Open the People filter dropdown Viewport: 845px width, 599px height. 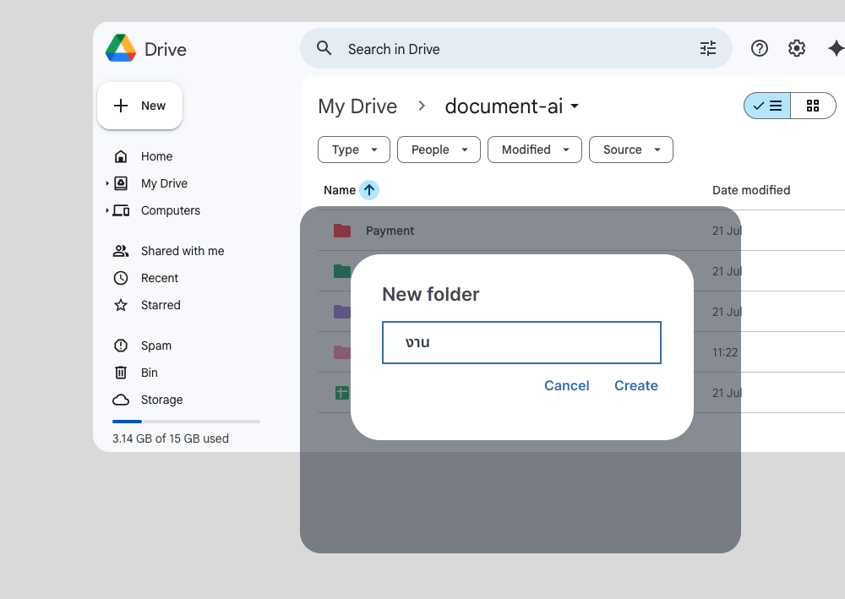[439, 150]
